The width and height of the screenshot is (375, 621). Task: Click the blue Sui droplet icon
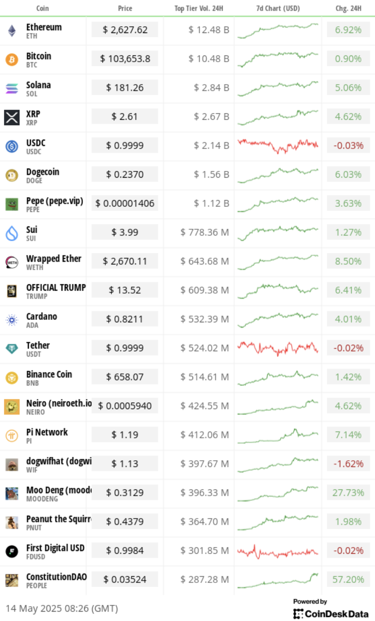12,233
